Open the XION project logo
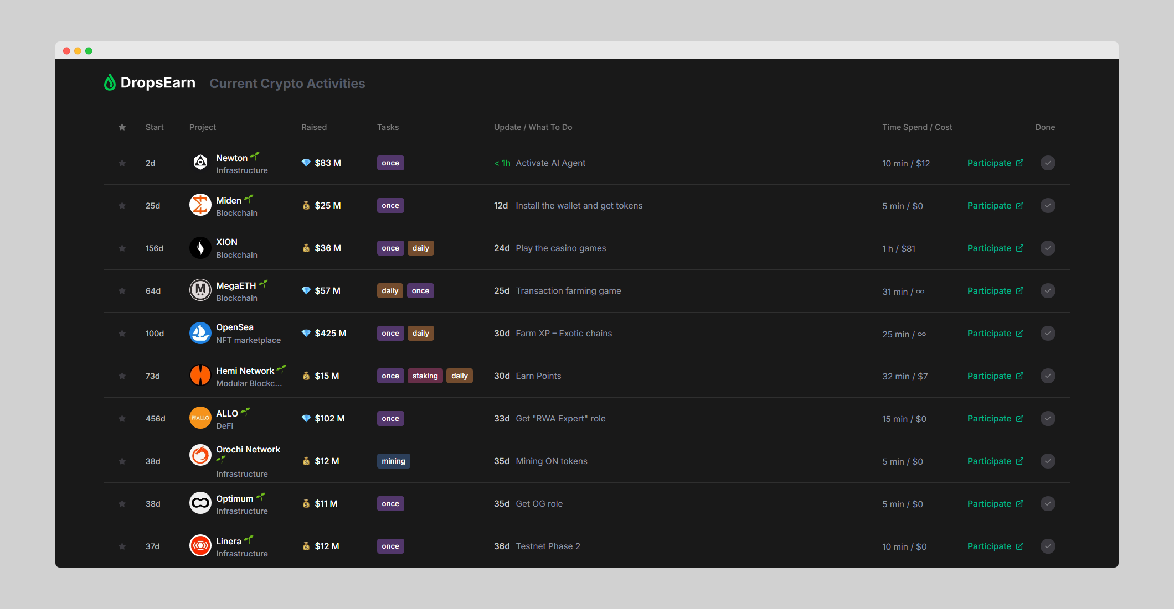This screenshot has width=1174, height=609. tap(200, 248)
